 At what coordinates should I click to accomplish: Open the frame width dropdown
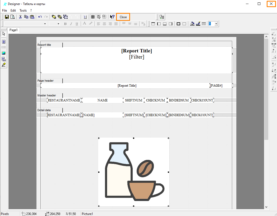tap(216, 24)
